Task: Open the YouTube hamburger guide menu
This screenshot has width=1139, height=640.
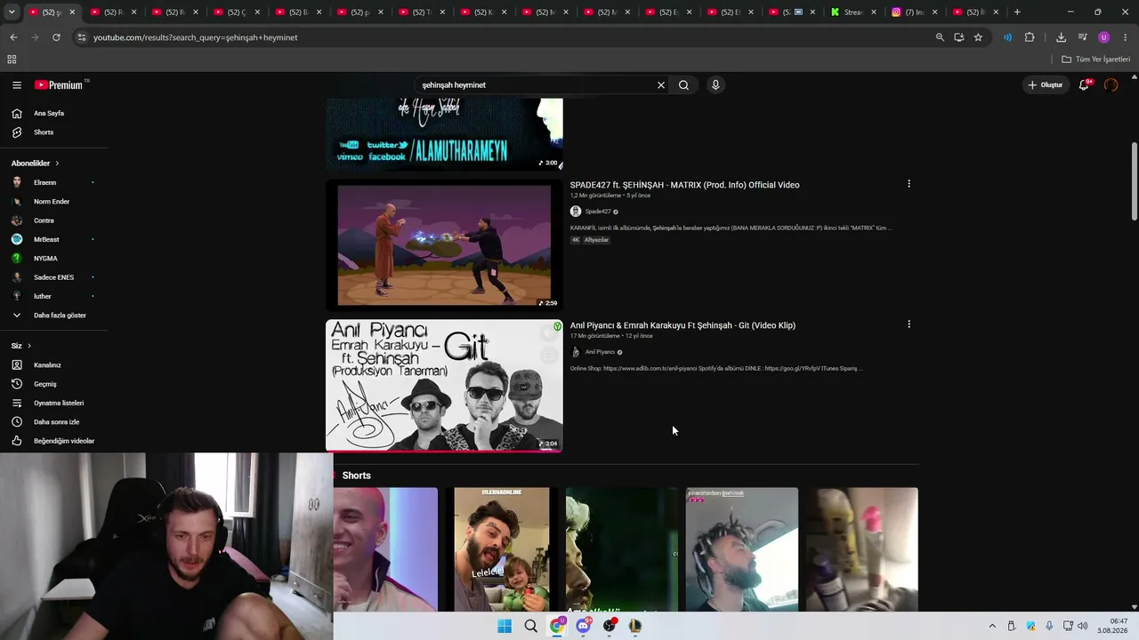Action: click(17, 85)
